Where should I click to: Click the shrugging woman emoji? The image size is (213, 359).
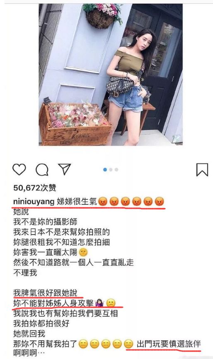(99, 303)
